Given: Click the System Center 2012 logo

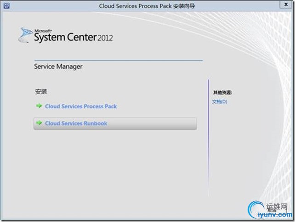Looking at the screenshot, I should [66, 35].
